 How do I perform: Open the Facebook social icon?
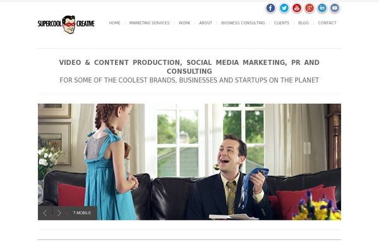(271, 8)
